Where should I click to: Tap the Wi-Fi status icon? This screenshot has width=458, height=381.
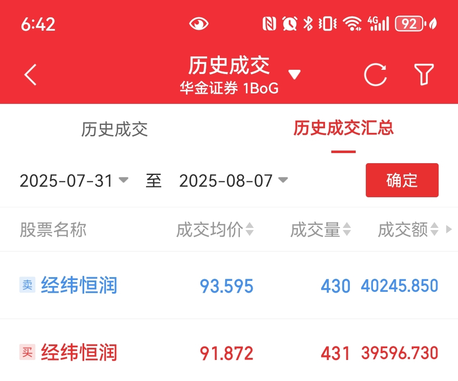click(352, 24)
